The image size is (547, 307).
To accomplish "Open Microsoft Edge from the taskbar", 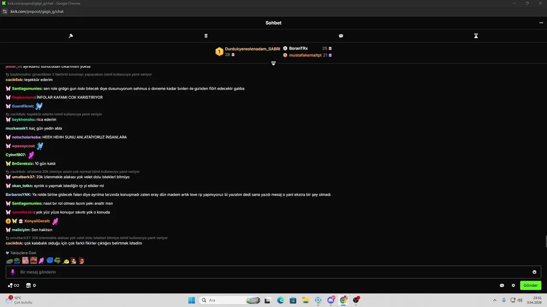I will (280, 300).
